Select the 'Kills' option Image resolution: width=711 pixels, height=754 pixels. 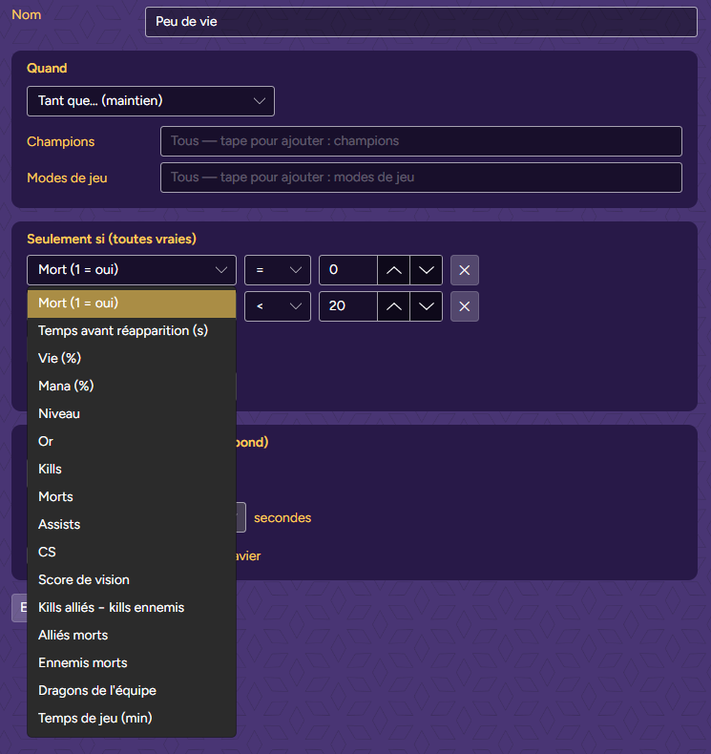(x=132, y=469)
